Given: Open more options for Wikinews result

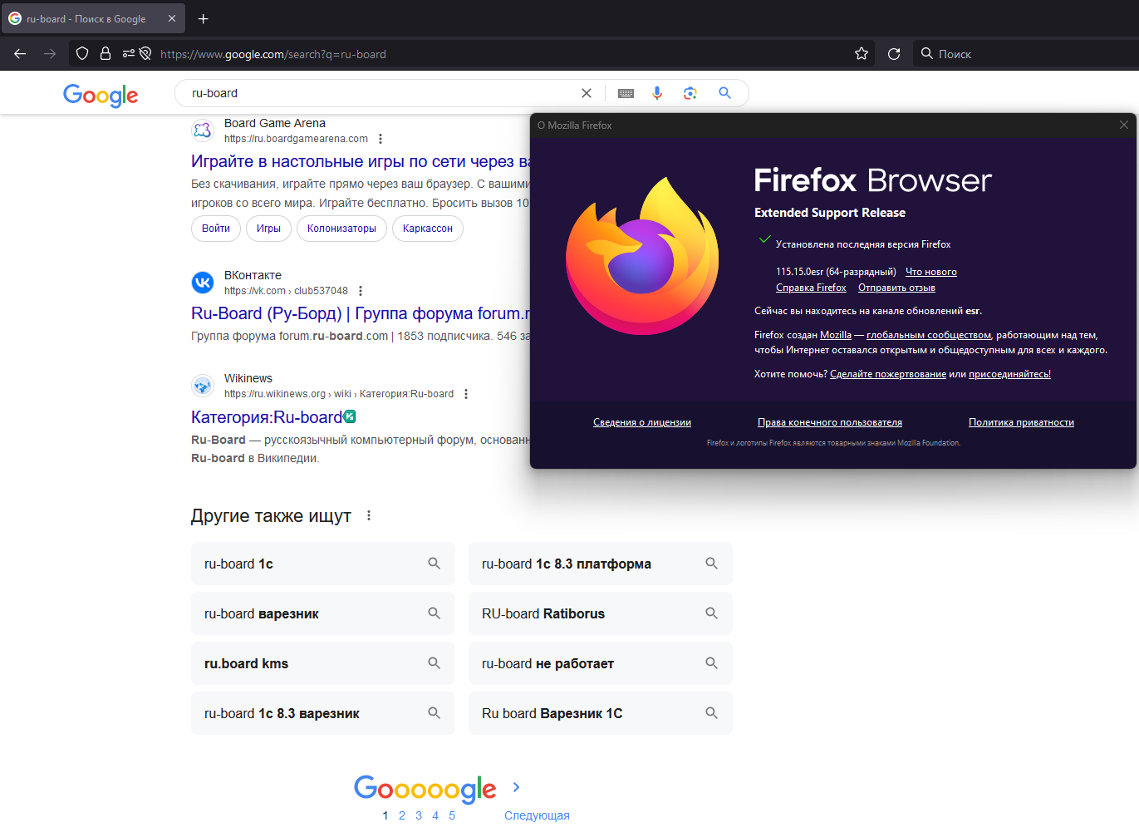Looking at the screenshot, I should point(466,394).
